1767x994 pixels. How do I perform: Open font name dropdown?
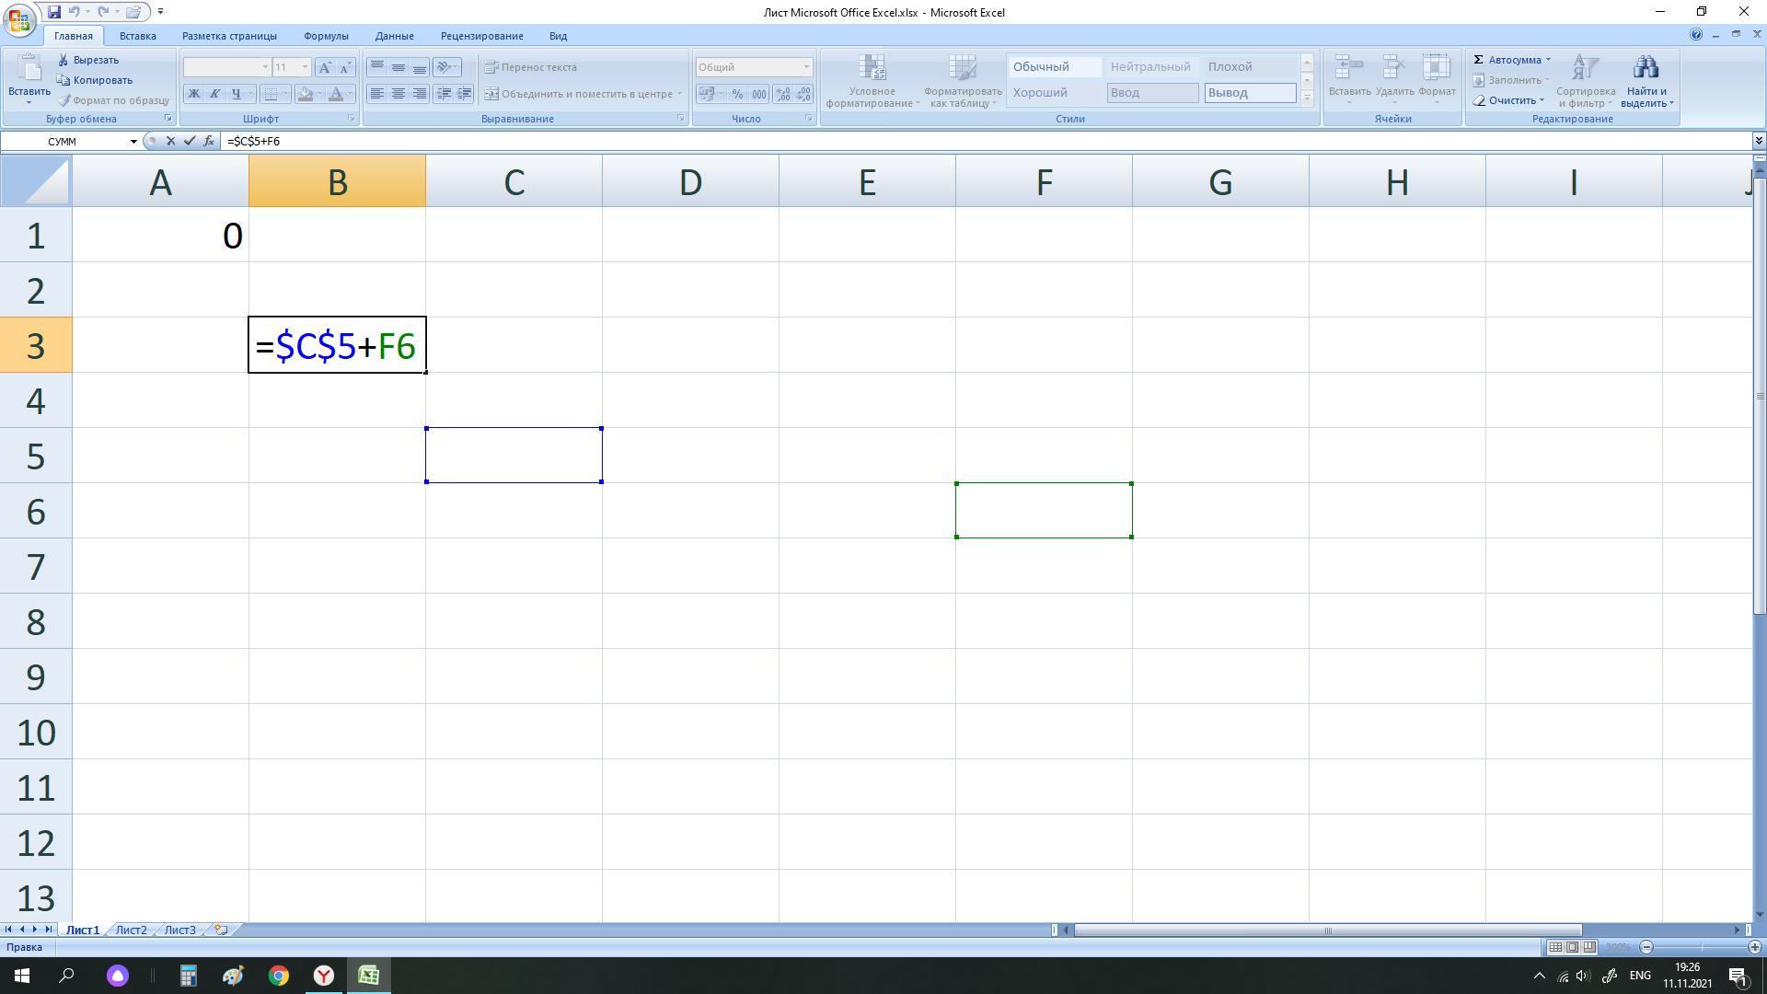click(265, 67)
